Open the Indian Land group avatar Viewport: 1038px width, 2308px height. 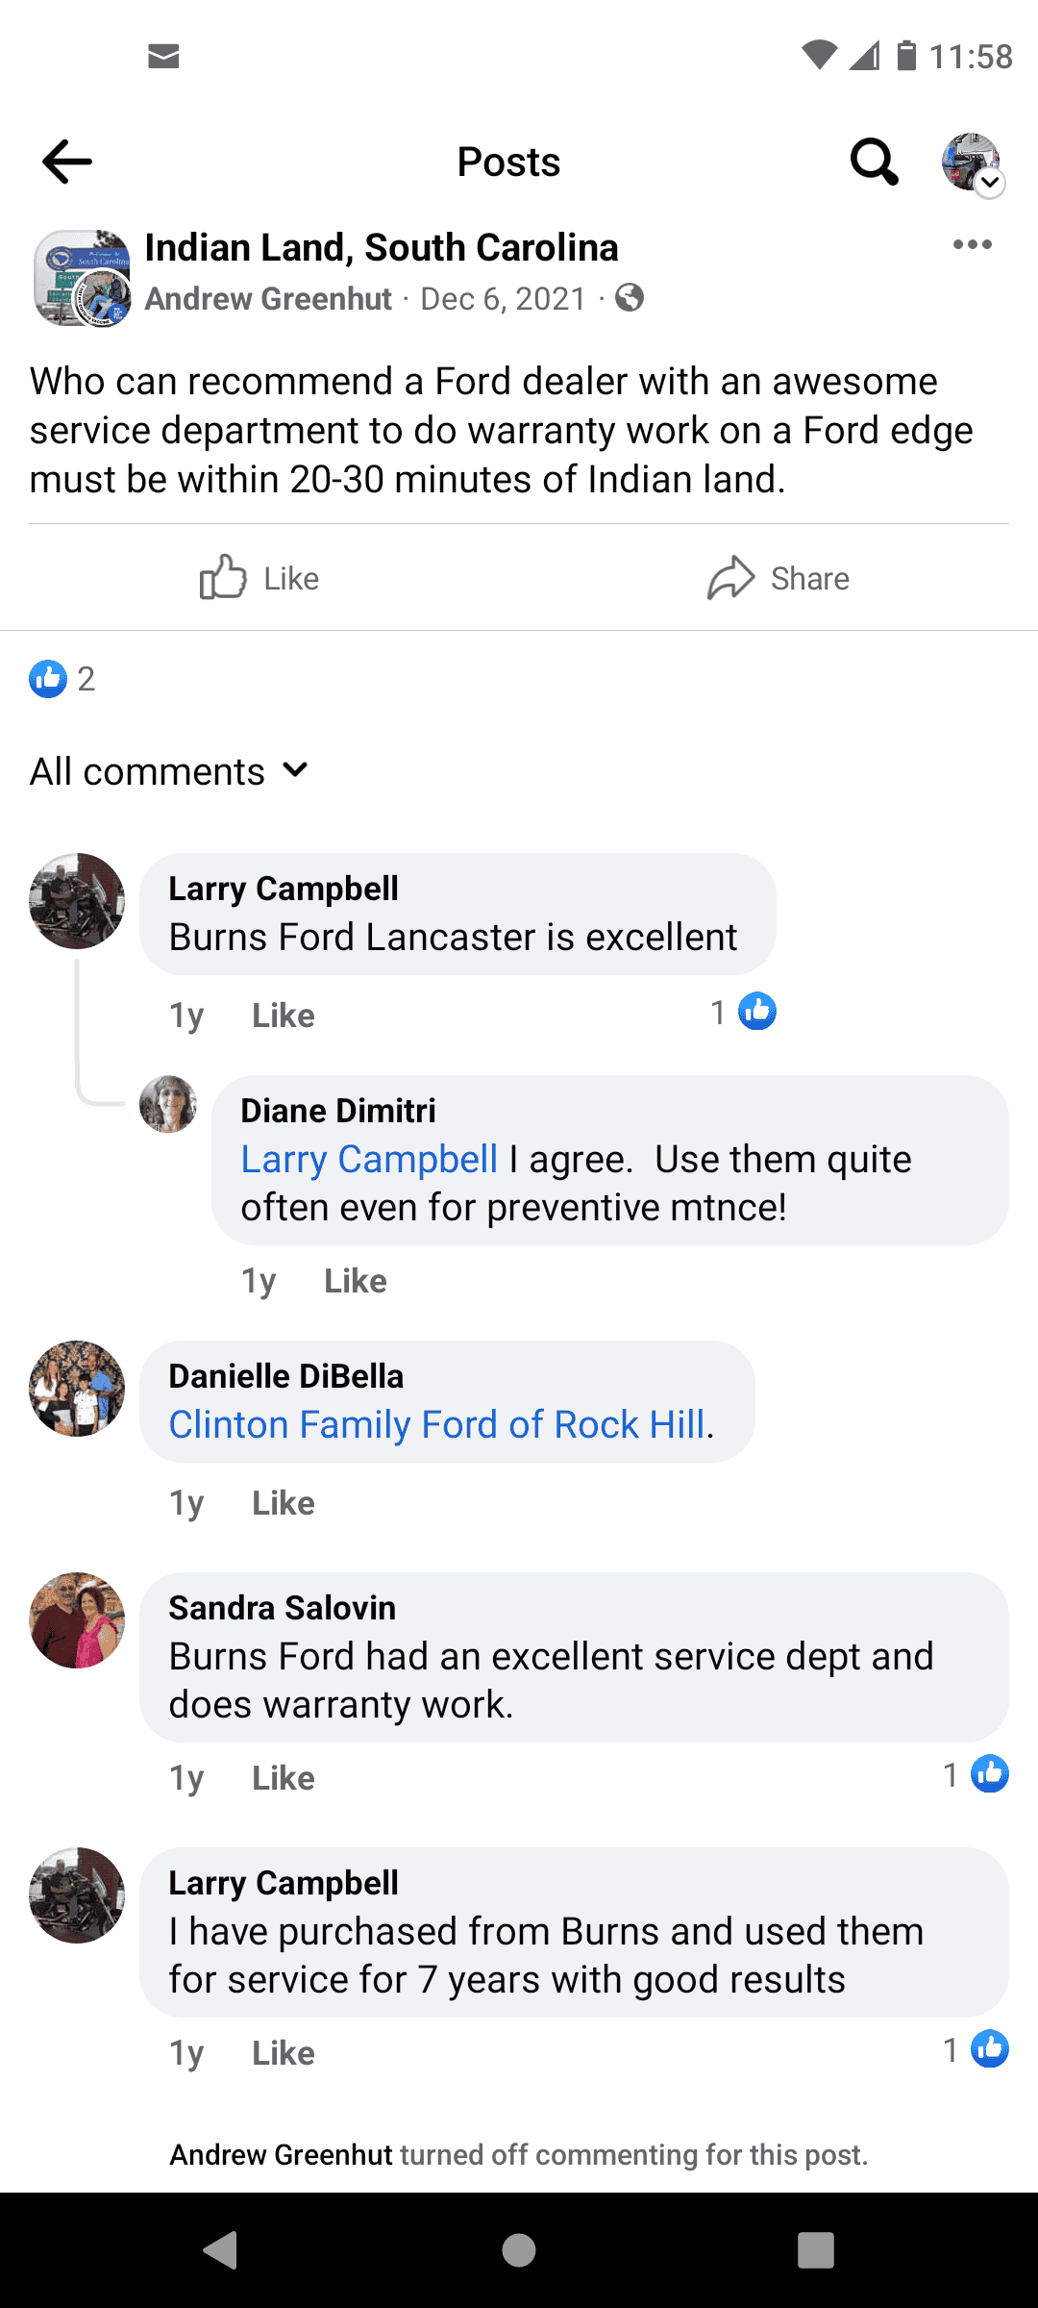coord(82,279)
